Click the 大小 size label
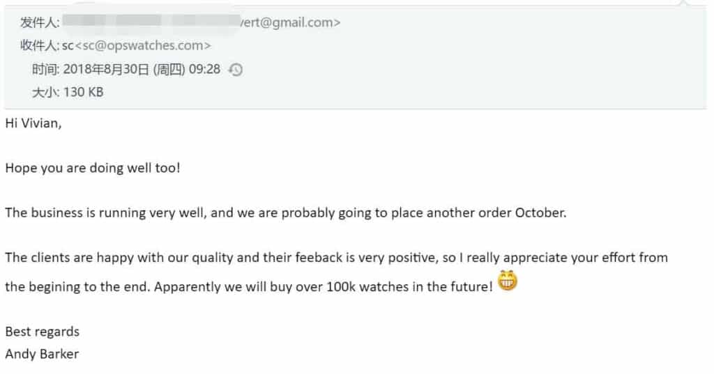Image resolution: width=714 pixels, height=374 pixels. [x=45, y=92]
